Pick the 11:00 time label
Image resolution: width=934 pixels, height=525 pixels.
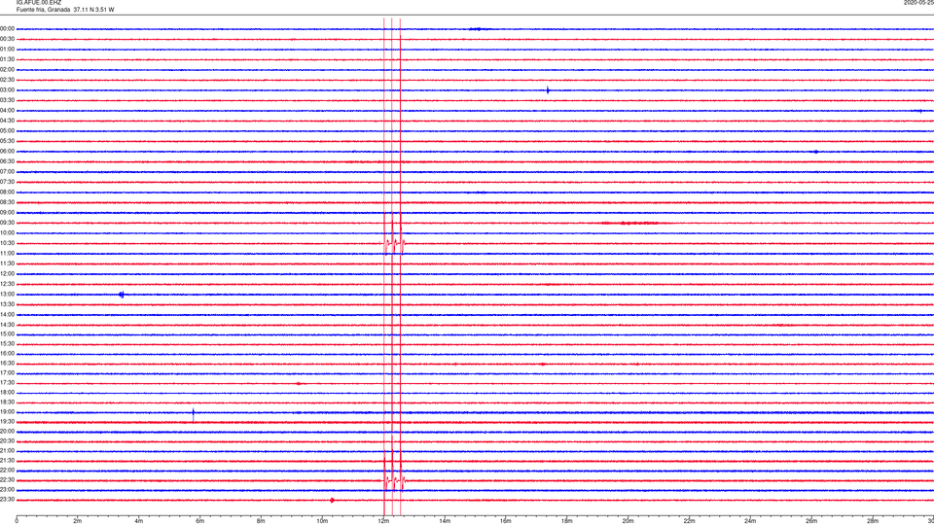(7, 254)
